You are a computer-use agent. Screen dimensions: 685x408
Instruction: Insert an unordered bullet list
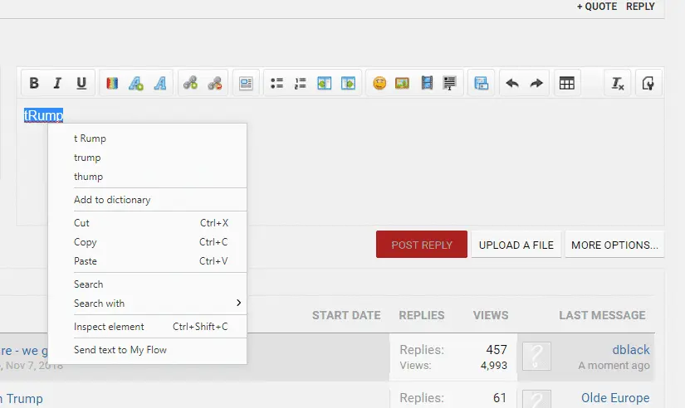coord(276,83)
